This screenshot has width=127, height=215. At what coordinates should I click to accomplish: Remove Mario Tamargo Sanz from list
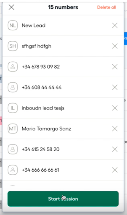click(115, 129)
